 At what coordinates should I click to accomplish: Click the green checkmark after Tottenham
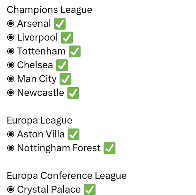point(75,51)
